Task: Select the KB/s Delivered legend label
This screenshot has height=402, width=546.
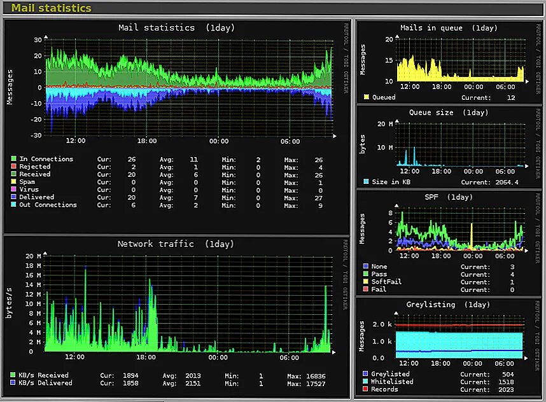Action: [45, 383]
